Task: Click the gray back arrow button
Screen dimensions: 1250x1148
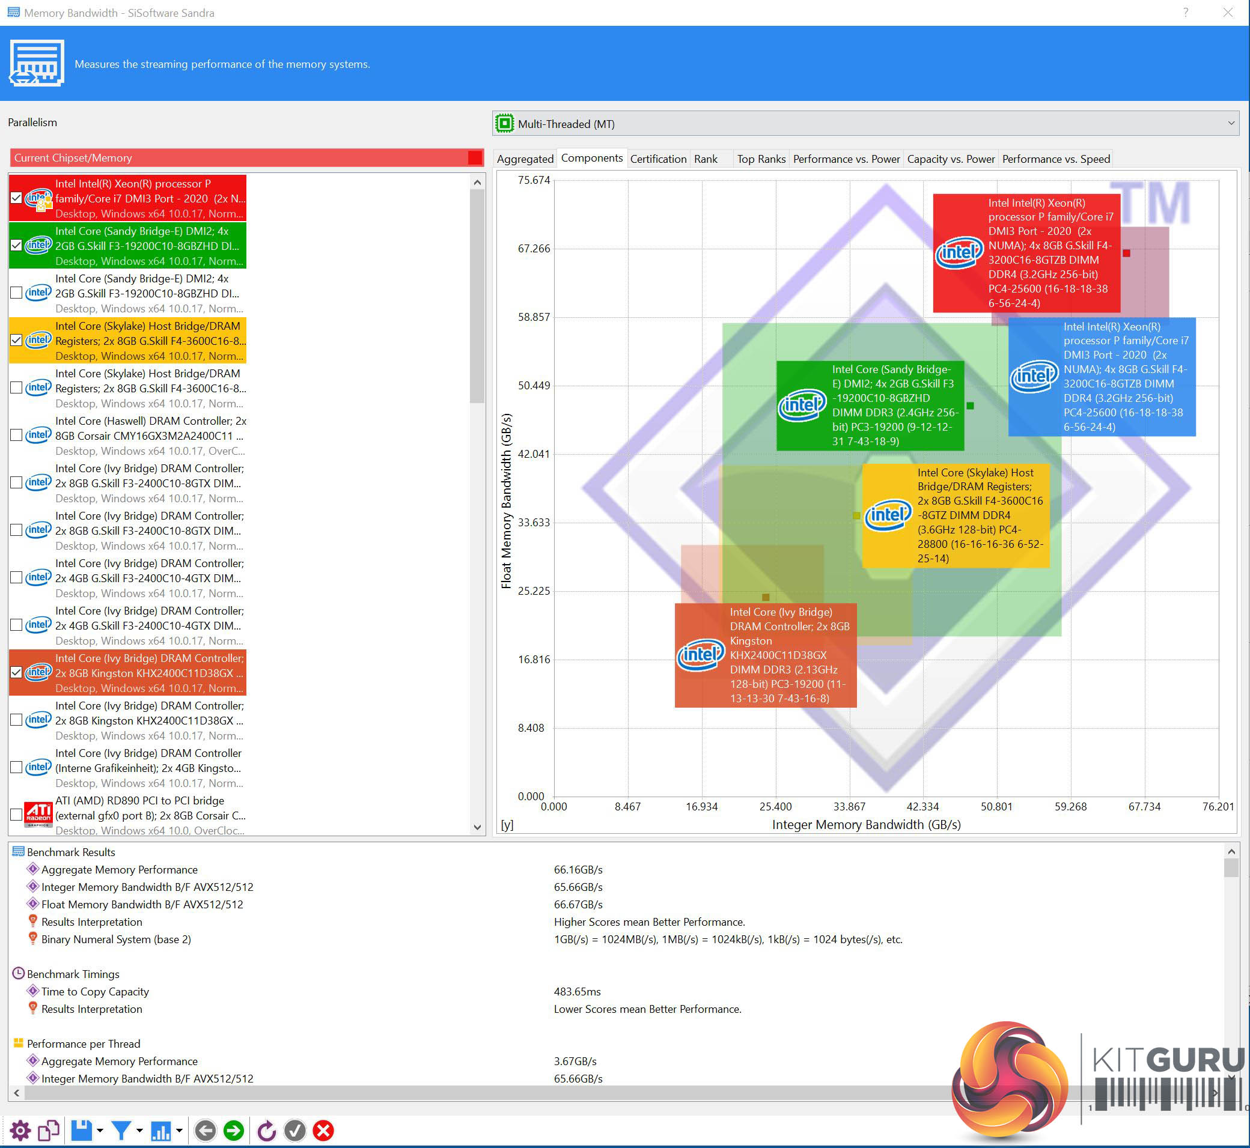Action: pos(205,1131)
